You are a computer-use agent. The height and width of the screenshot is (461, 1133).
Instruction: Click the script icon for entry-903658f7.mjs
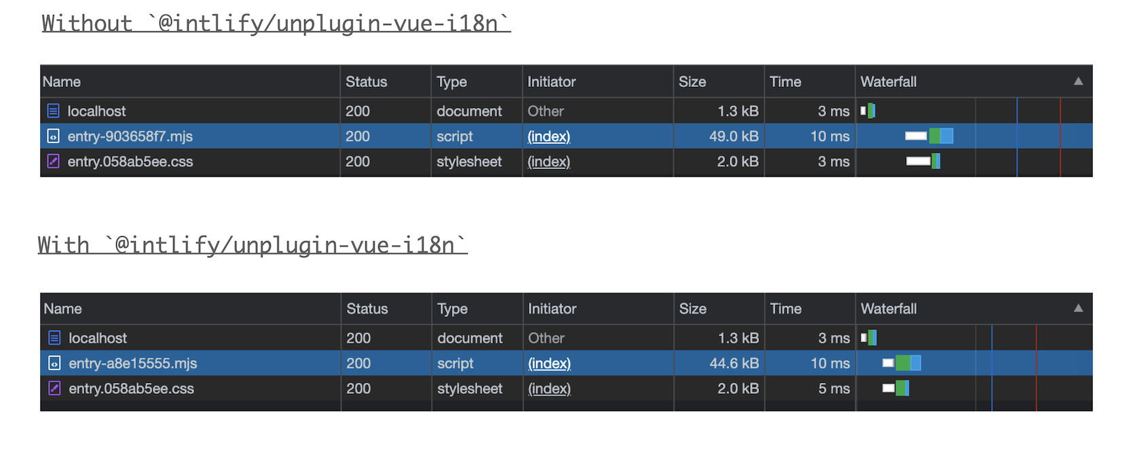54,136
